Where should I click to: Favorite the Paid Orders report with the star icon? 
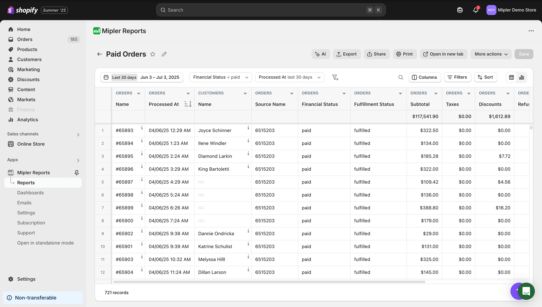point(153,54)
